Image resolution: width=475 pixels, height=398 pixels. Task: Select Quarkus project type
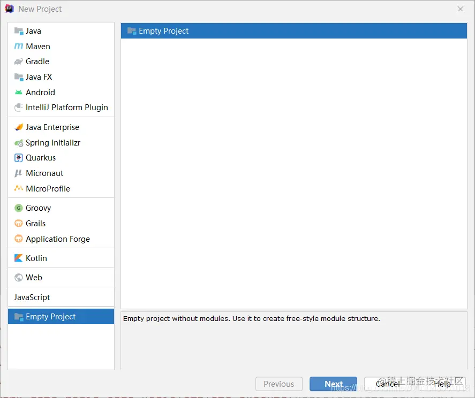[61, 158]
